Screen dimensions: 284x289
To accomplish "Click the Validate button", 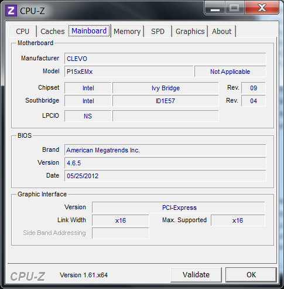I will (196, 275).
